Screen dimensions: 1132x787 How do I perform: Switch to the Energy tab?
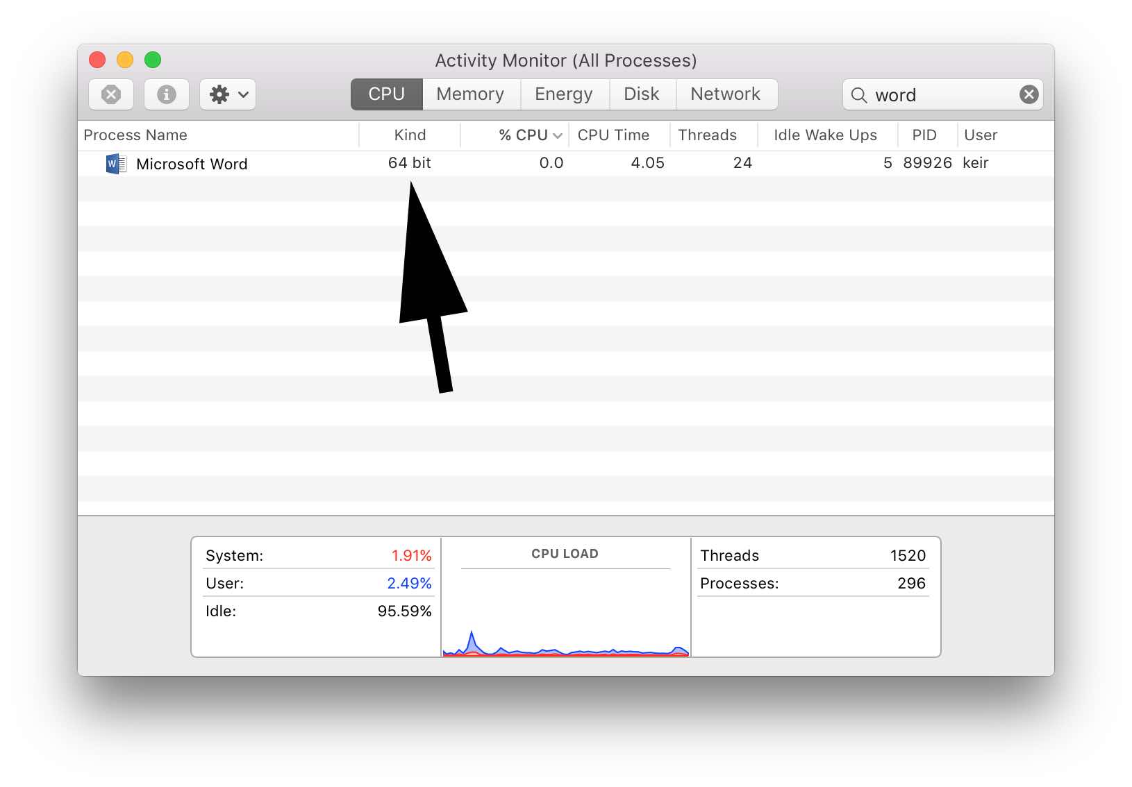click(563, 94)
